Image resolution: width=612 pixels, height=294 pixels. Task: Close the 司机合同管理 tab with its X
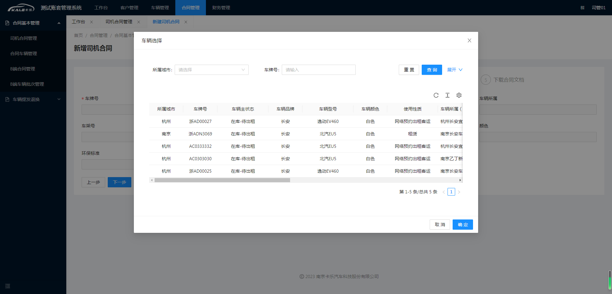click(139, 22)
